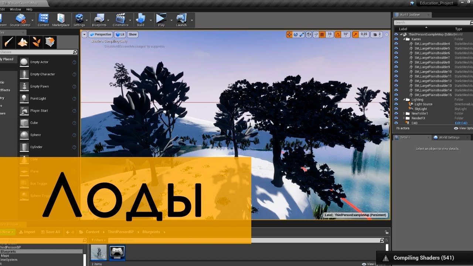The image size is (473, 266).
Task: Click Compiling Shaders notification
Action: click(x=425, y=258)
